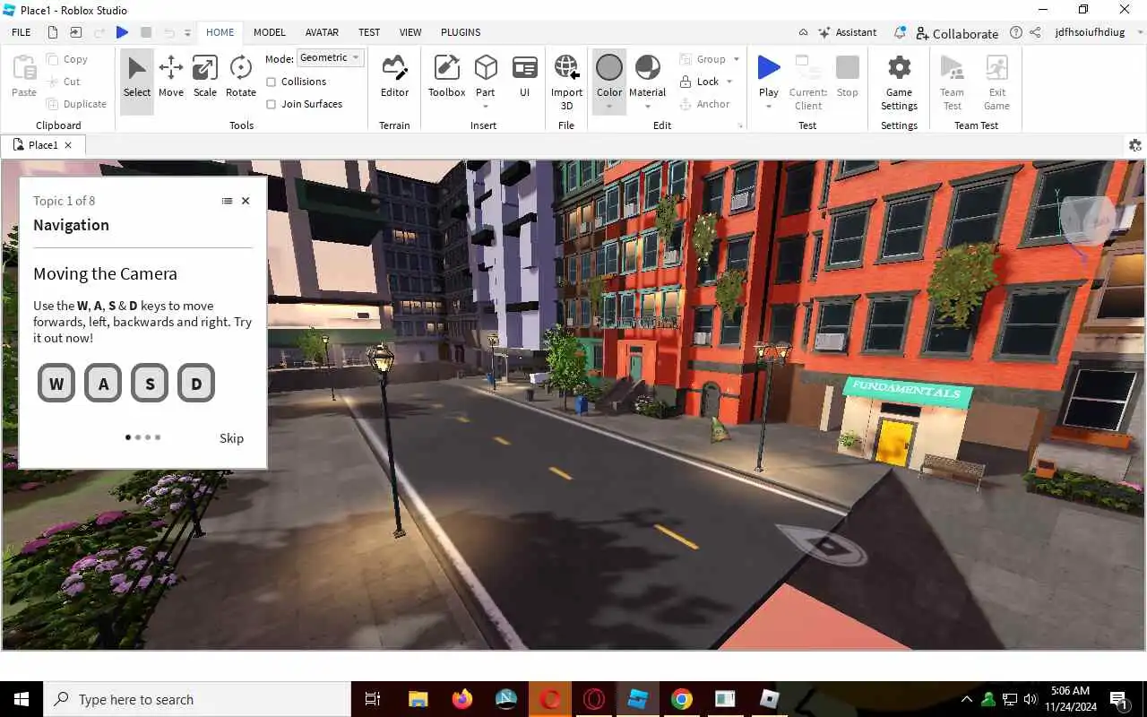Image resolution: width=1147 pixels, height=717 pixels.
Task: Click the A key button
Action: coord(103,384)
